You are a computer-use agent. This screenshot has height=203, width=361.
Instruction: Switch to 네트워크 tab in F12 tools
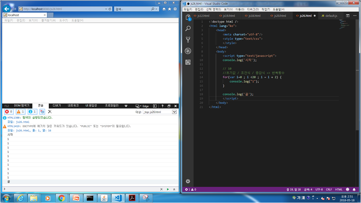(x=73, y=105)
